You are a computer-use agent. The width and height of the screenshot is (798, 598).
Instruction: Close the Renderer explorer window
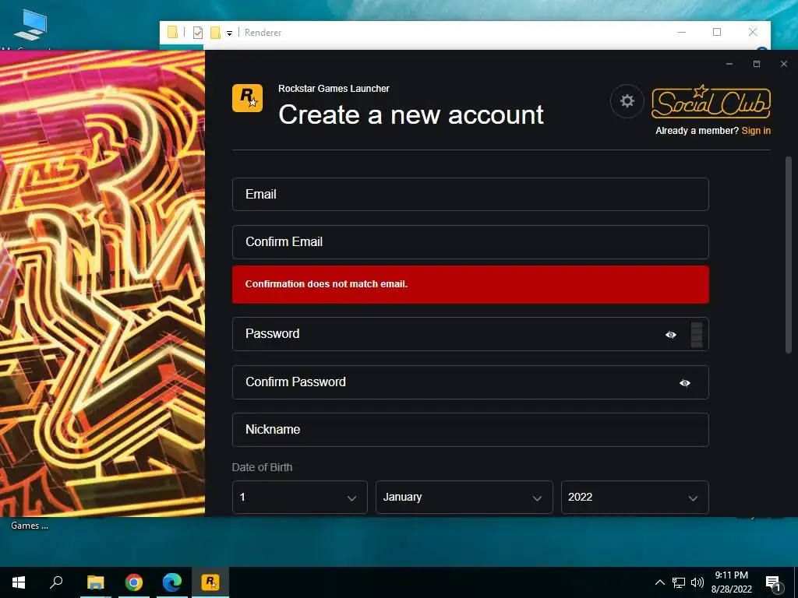(x=753, y=32)
